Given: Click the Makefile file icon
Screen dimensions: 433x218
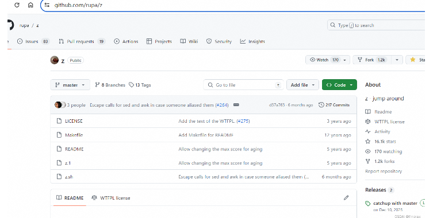Looking at the screenshot, I should point(59,135).
